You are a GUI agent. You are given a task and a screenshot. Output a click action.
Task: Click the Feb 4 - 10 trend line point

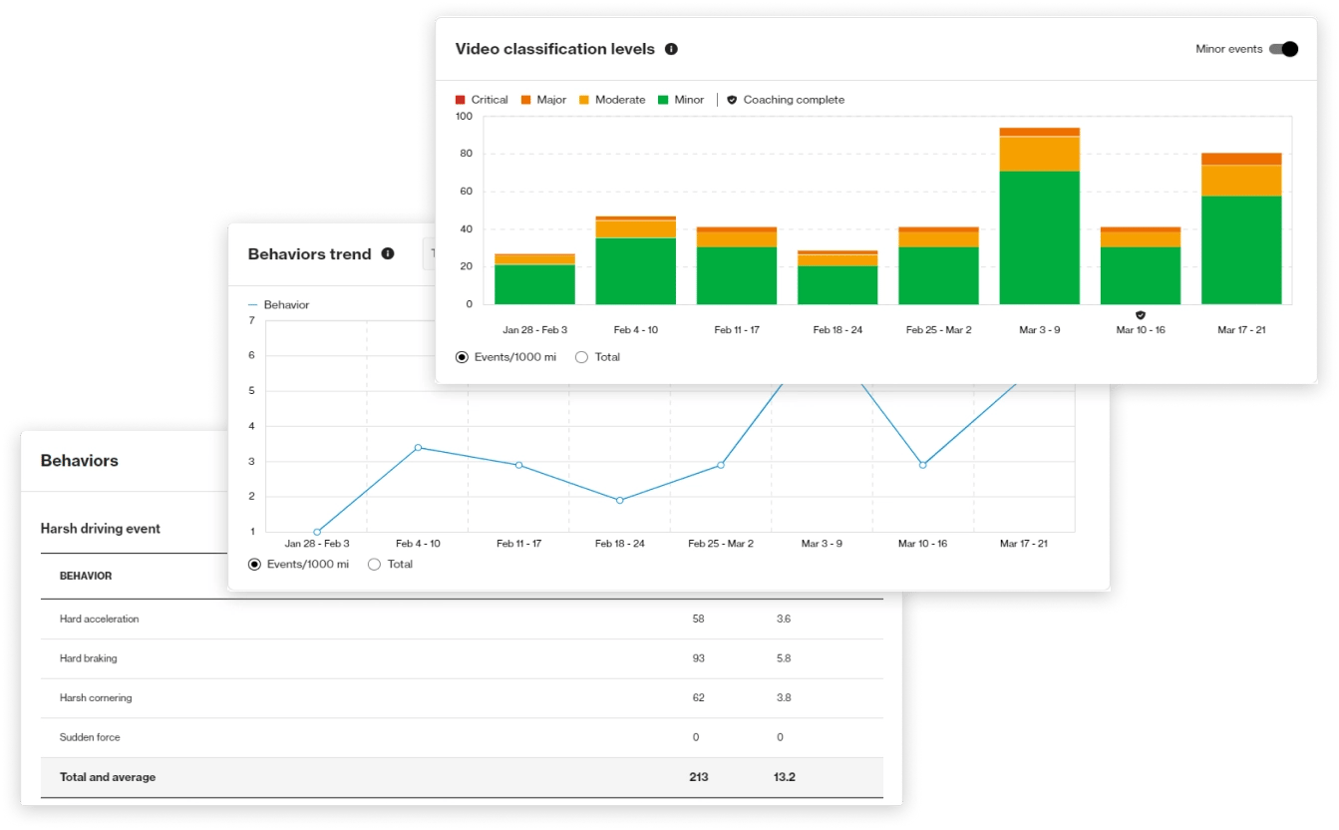416,449
